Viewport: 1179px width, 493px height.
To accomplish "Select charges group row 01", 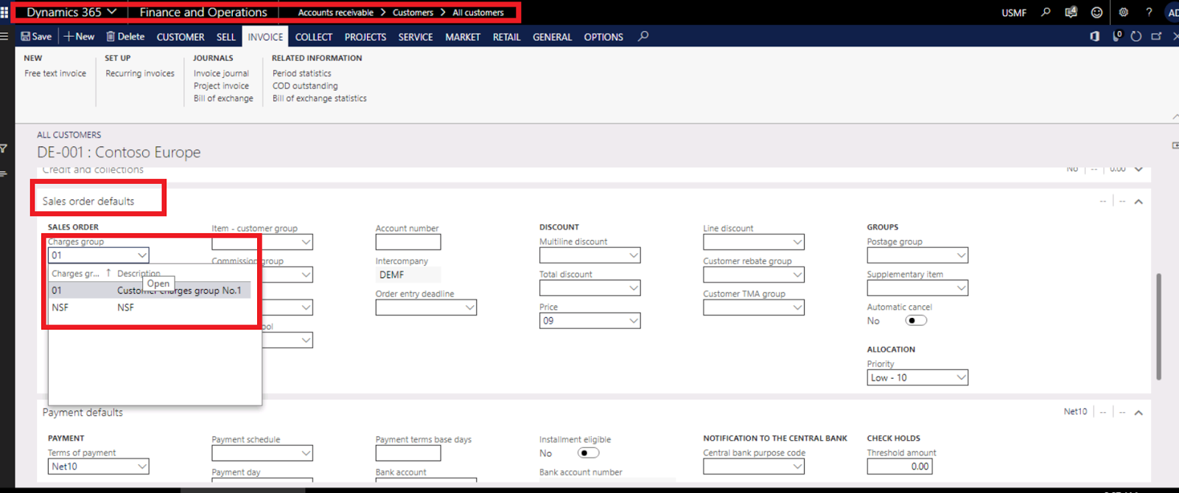I will tap(150, 291).
